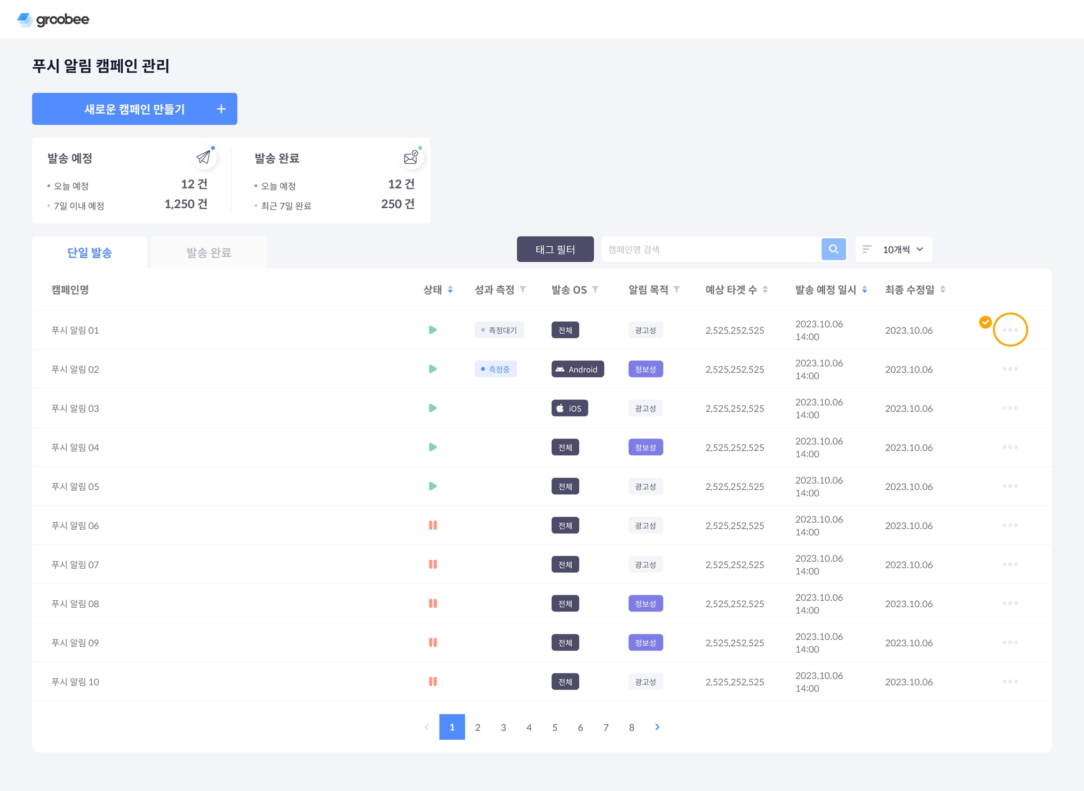Screen dimensions: 1084x791
Task: Sort by 예상 타겟 수 column arrows
Action: pos(765,289)
